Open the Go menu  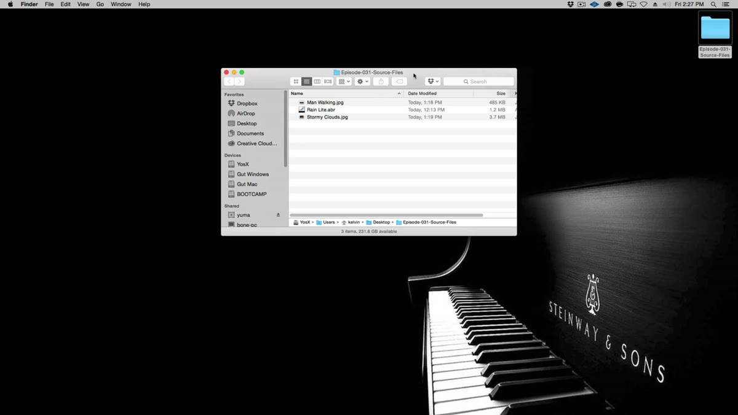(x=100, y=4)
